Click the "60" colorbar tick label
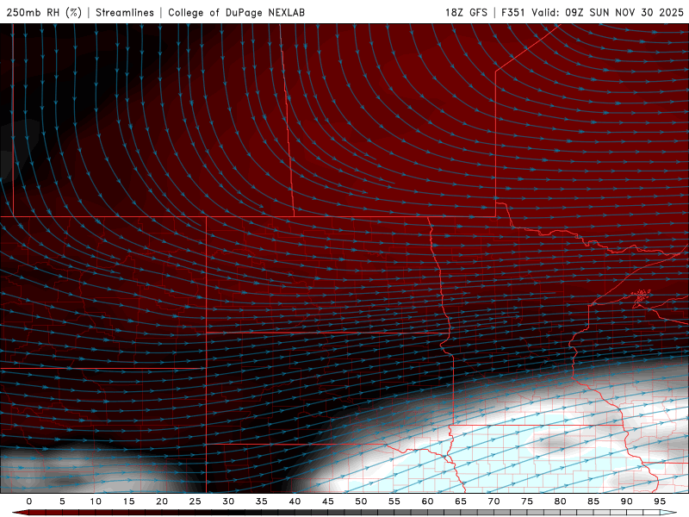This screenshot has height=517, width=689. [x=427, y=501]
